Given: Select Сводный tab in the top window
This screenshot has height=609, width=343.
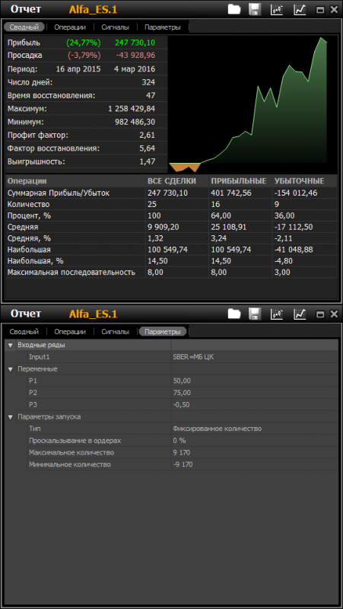Looking at the screenshot, I should pos(24,27).
